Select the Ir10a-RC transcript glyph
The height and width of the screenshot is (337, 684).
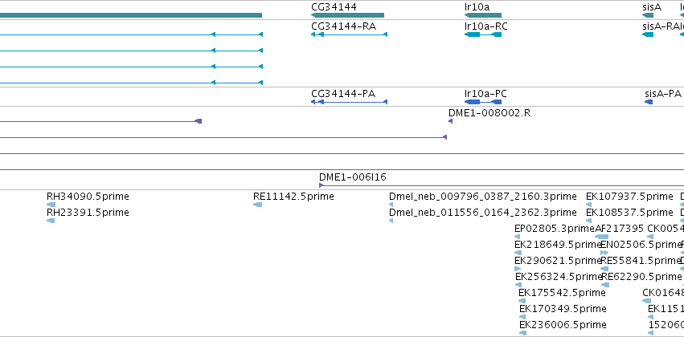pos(483,35)
